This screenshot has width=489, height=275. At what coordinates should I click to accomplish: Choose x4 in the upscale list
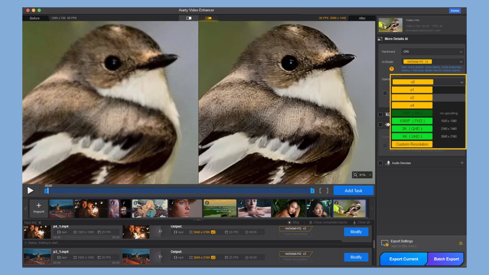[412, 105]
